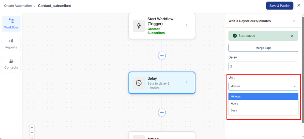Click the Save & Publish button
This screenshot has height=139, width=304.
click(280, 6)
